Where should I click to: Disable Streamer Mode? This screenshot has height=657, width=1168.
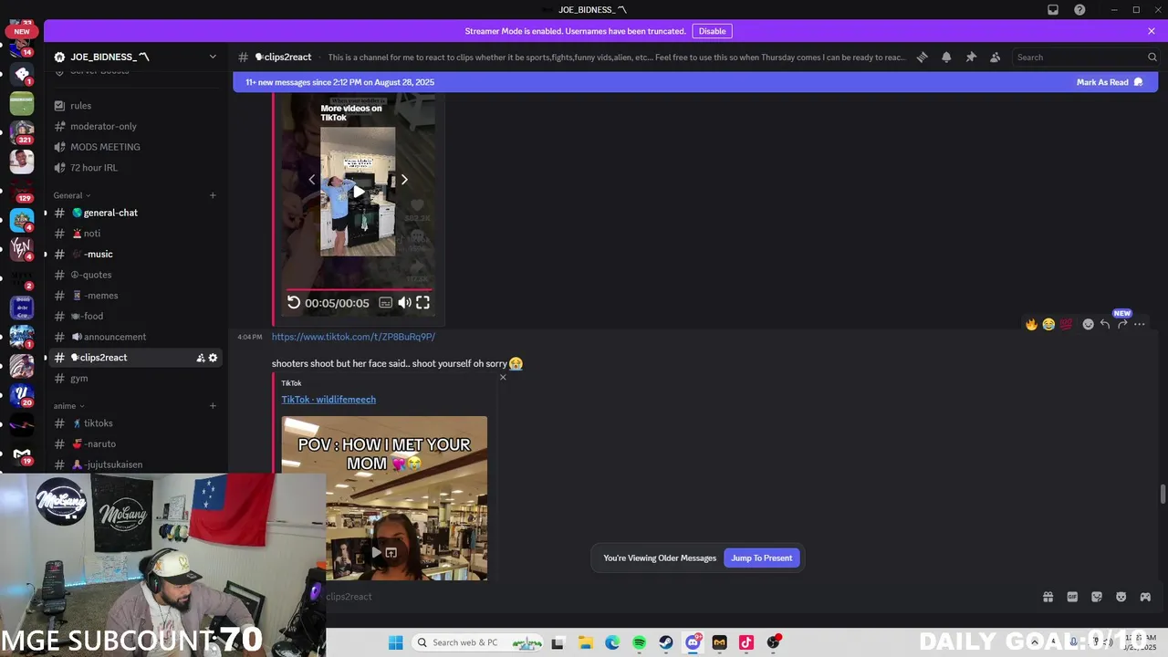click(x=712, y=31)
